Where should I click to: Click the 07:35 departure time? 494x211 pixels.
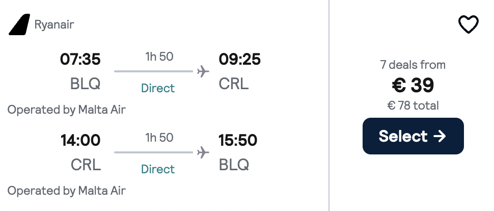pos(80,60)
